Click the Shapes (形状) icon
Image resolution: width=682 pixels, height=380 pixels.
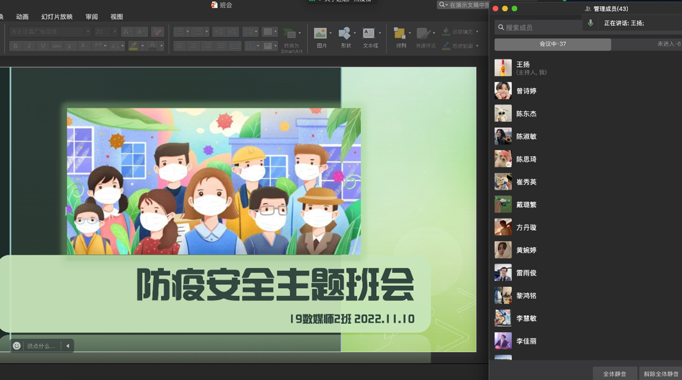coord(345,34)
